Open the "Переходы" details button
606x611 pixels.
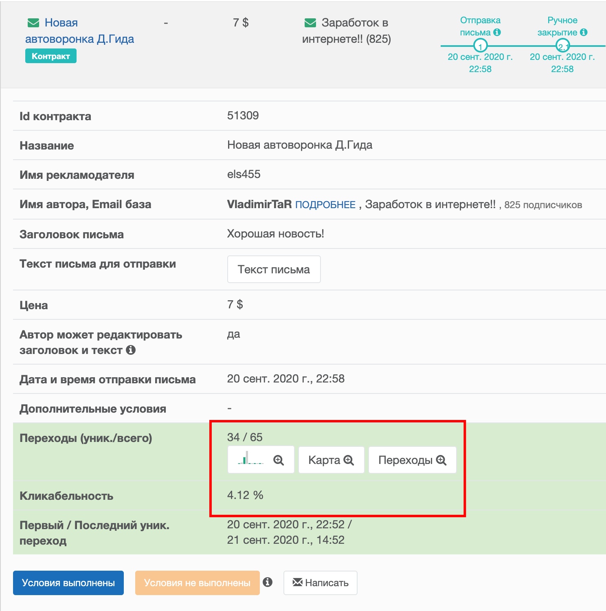click(413, 460)
